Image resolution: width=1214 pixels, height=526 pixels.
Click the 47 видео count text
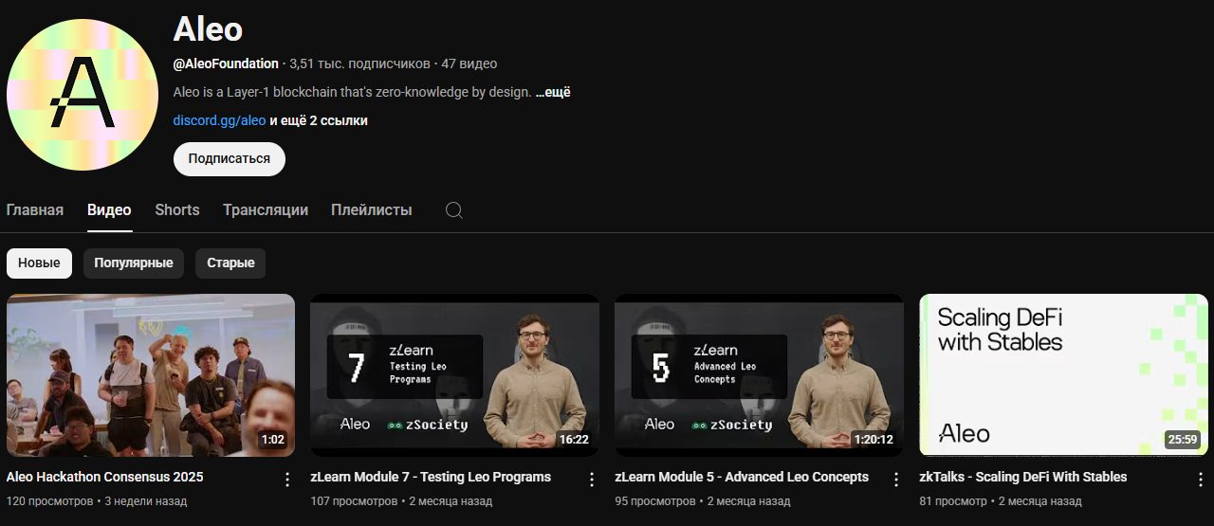[x=469, y=64]
